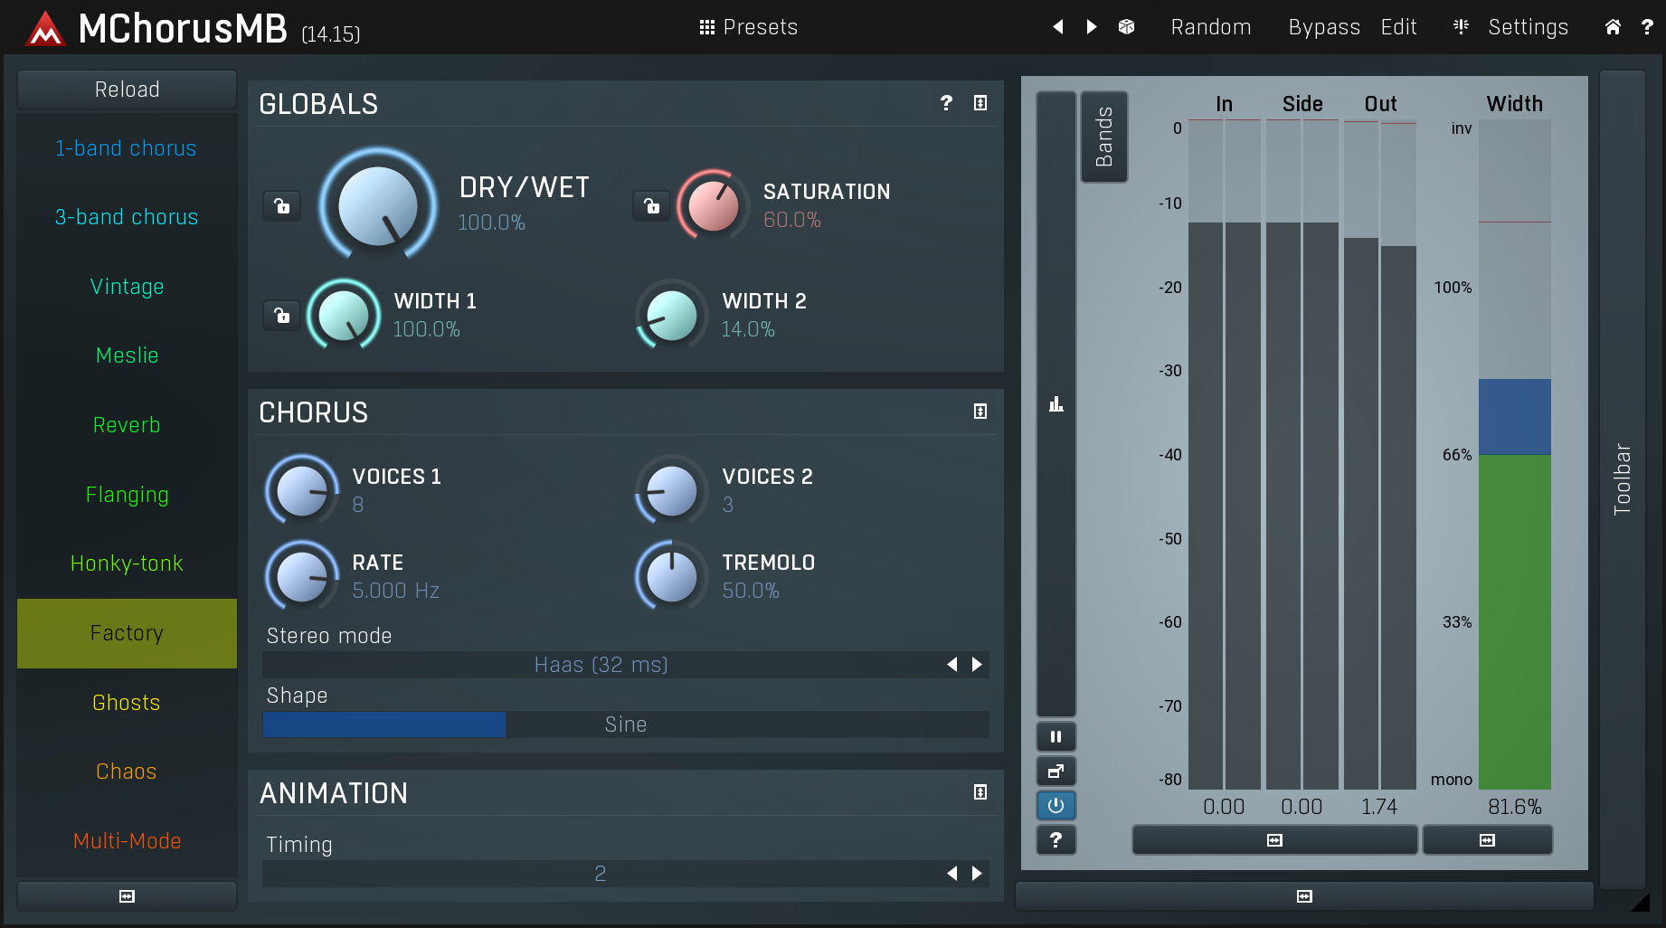Viewport: 1666px width, 928px height.
Task: Select next Stereo mode with right arrow
Action: coord(977,665)
